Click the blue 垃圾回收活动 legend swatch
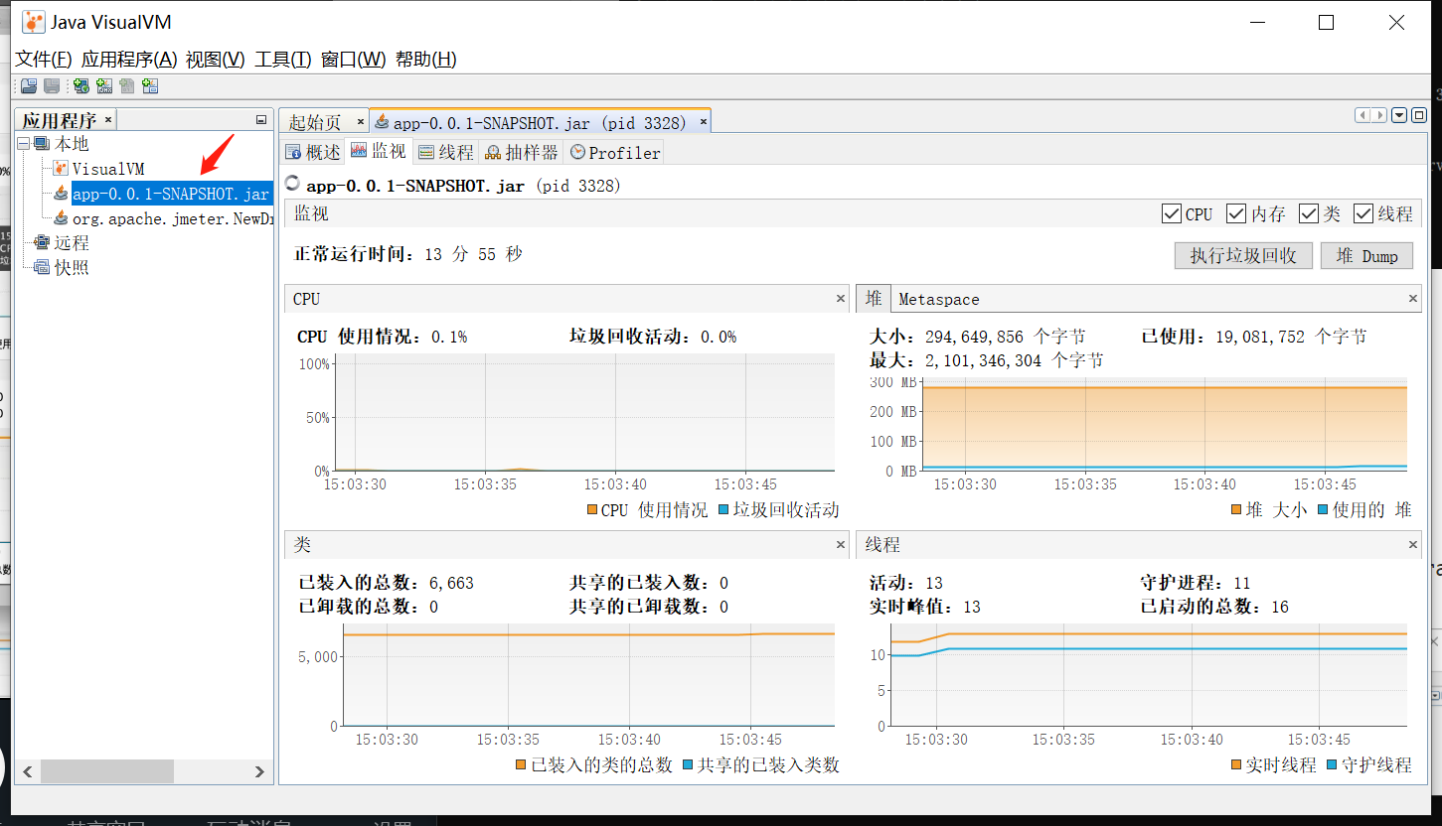This screenshot has height=826, width=1442. point(722,509)
